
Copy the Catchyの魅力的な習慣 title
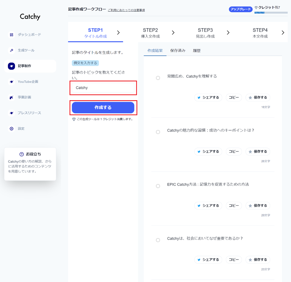click(234, 152)
